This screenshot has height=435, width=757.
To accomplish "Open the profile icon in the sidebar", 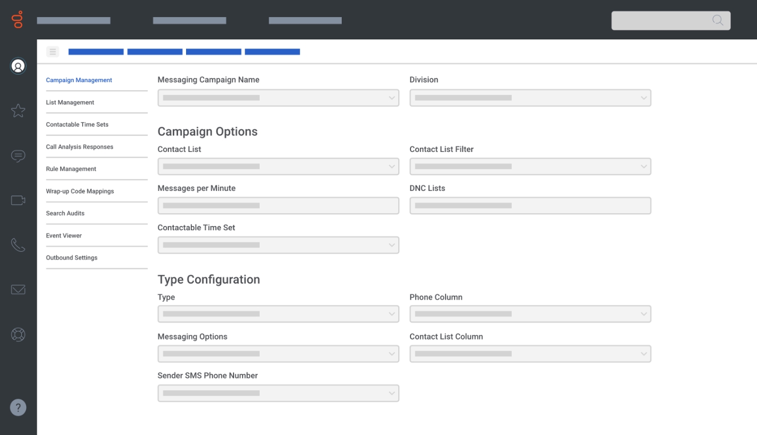I will click(18, 66).
